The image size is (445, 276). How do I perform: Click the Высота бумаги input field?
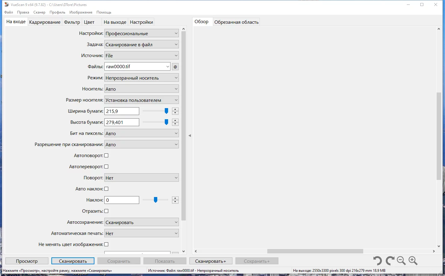point(122,122)
